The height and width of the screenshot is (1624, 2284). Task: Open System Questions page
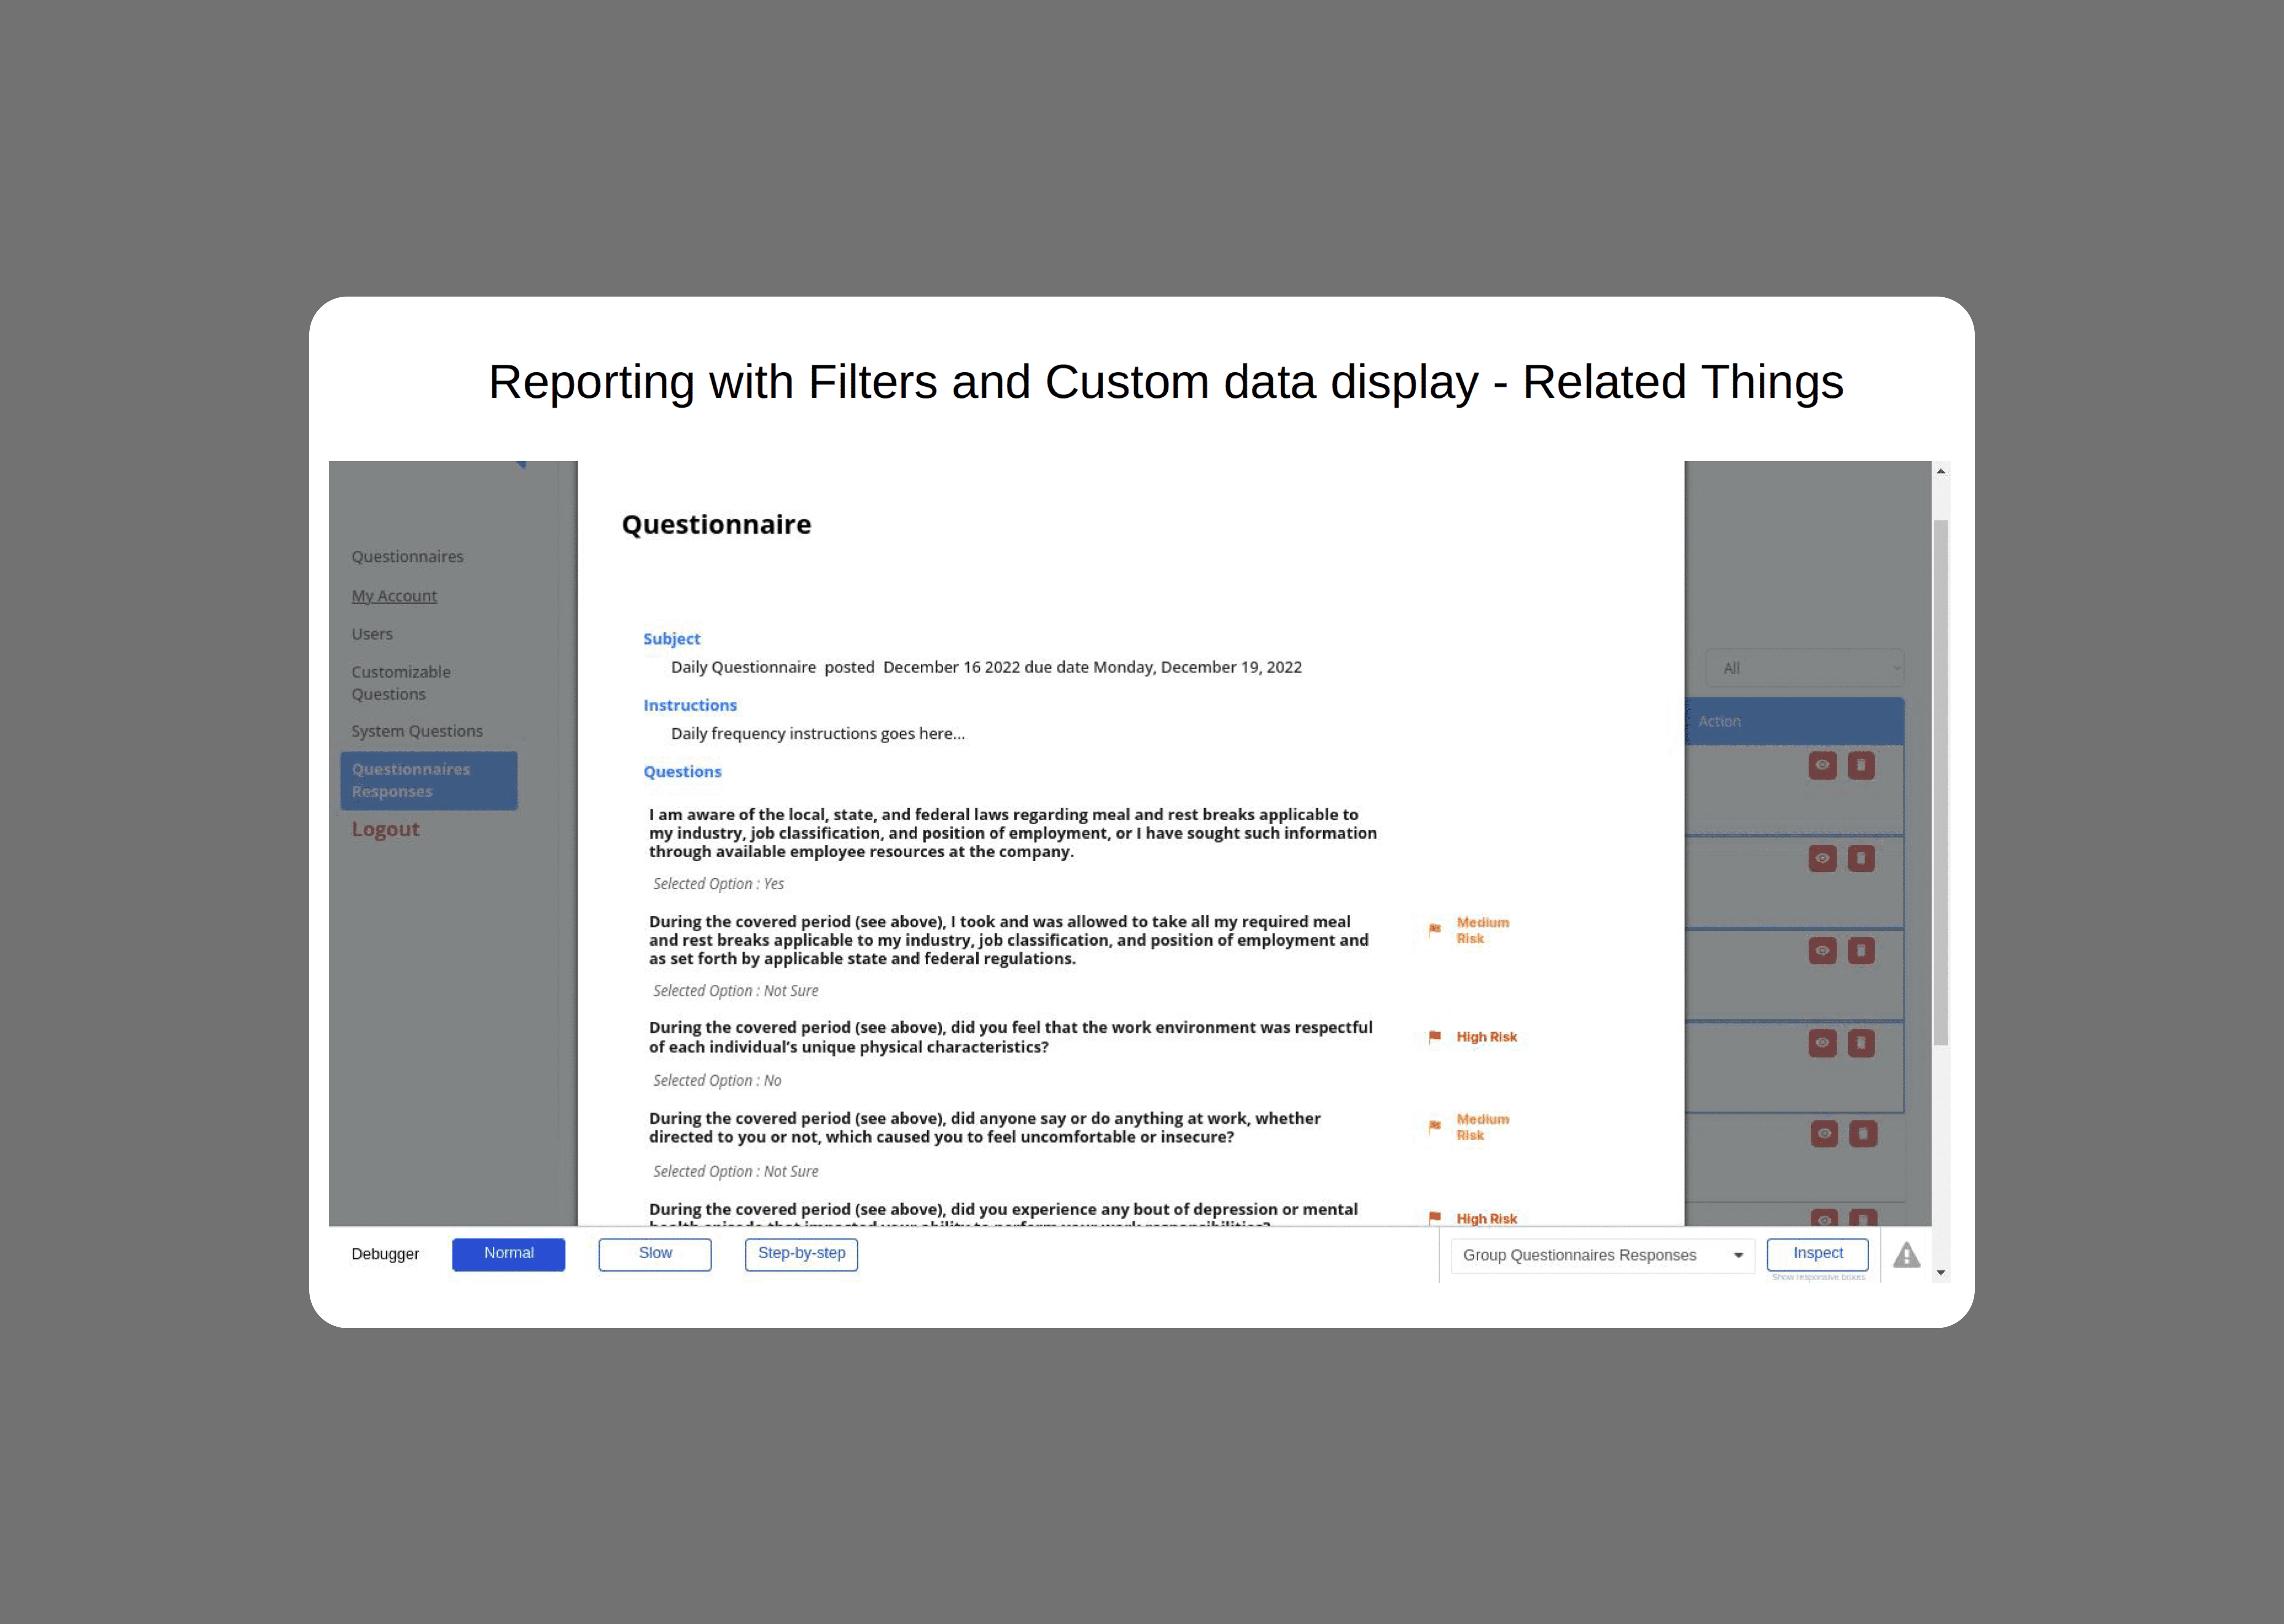click(417, 731)
